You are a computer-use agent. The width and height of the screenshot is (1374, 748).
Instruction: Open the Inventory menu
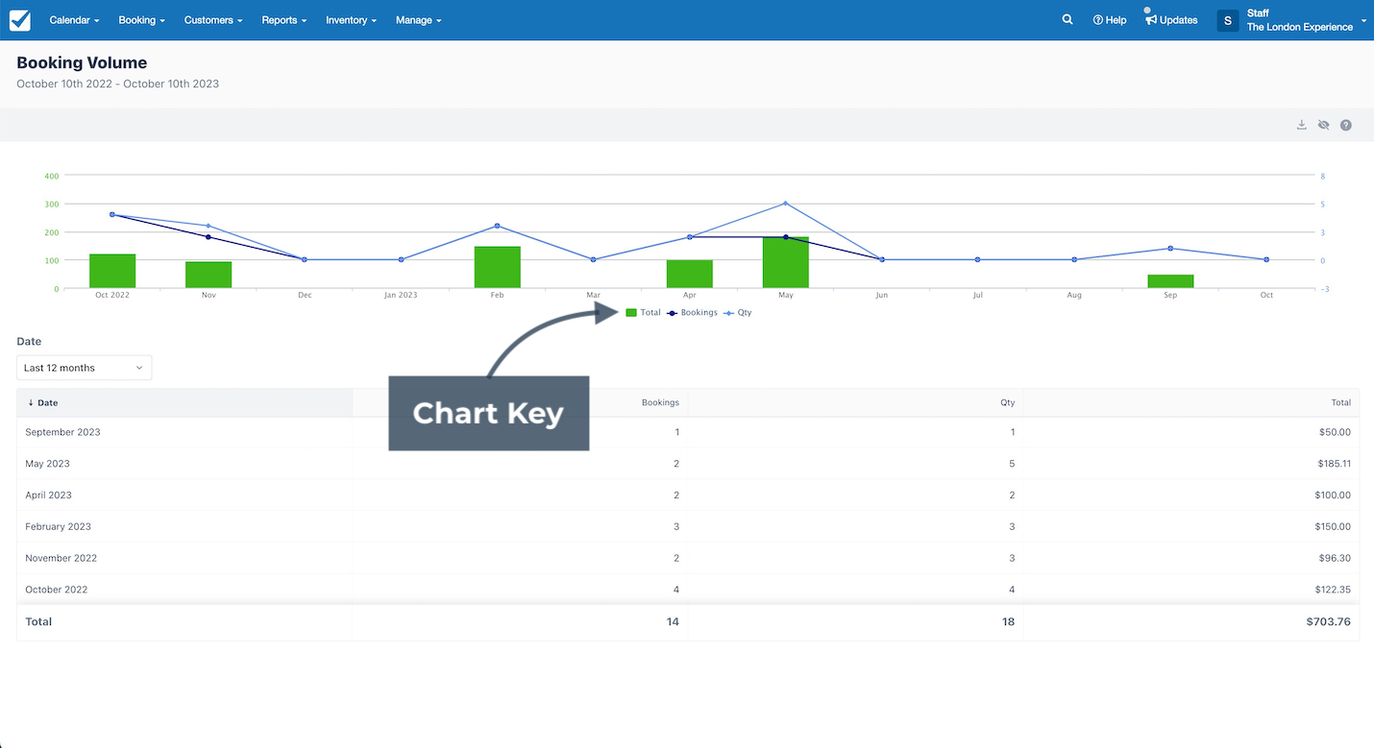351,20
